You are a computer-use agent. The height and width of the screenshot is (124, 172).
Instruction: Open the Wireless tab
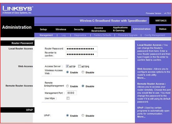pyautogui.click(x=61, y=29)
